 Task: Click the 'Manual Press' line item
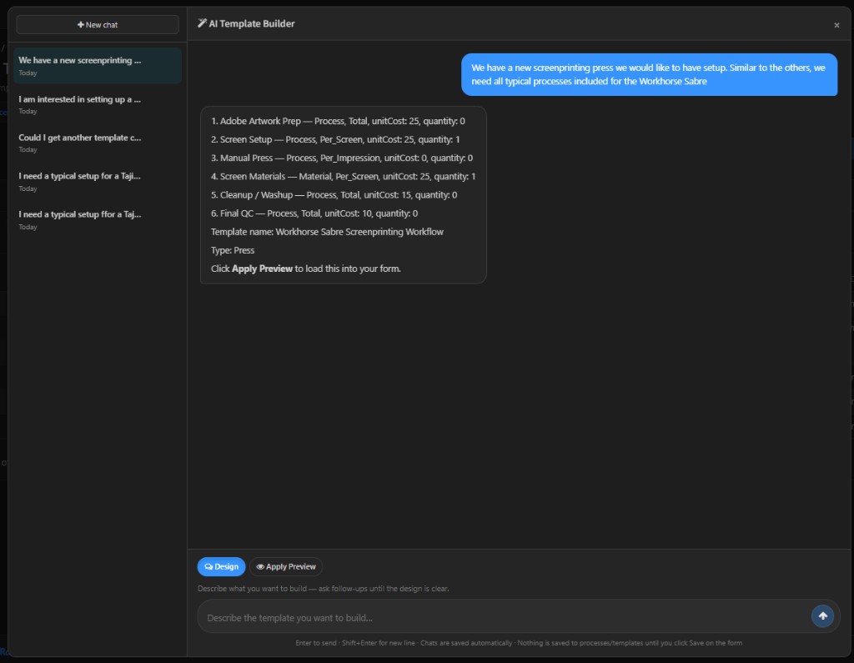point(341,158)
